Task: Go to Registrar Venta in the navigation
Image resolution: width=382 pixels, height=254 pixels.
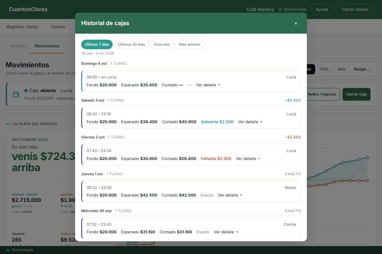Action: click(22, 27)
